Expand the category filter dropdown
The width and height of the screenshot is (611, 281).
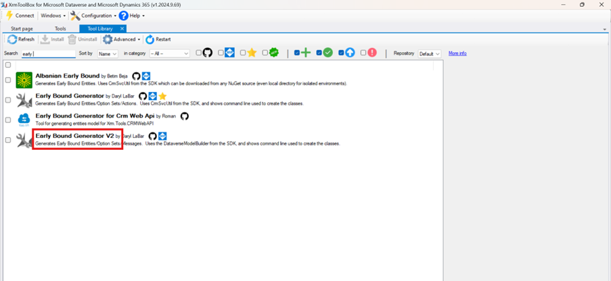(x=169, y=53)
